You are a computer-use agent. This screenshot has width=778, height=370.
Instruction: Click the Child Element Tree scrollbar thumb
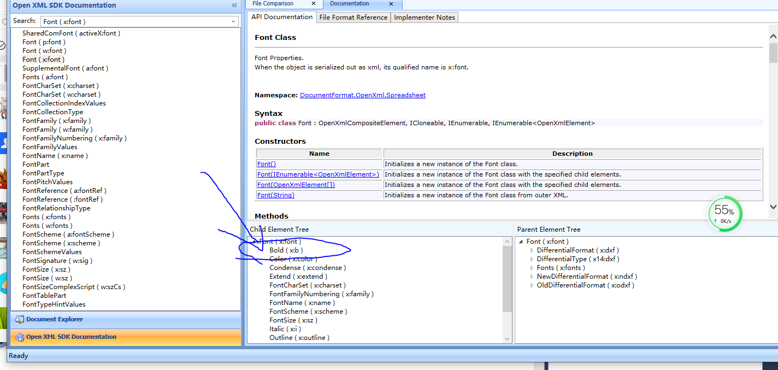point(508,279)
